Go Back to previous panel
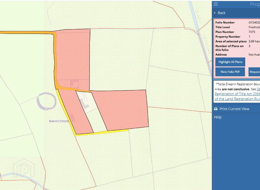The height and width of the screenshot is (190, 260). (222, 13)
